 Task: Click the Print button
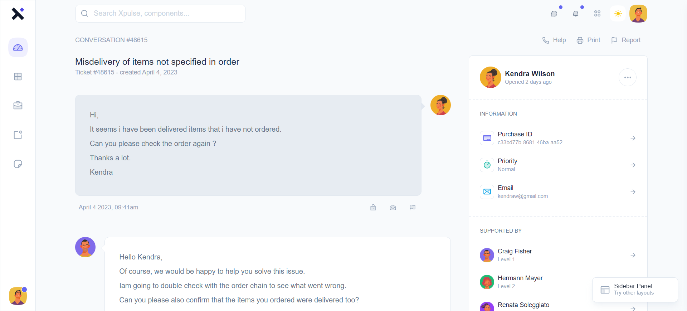pyautogui.click(x=589, y=40)
